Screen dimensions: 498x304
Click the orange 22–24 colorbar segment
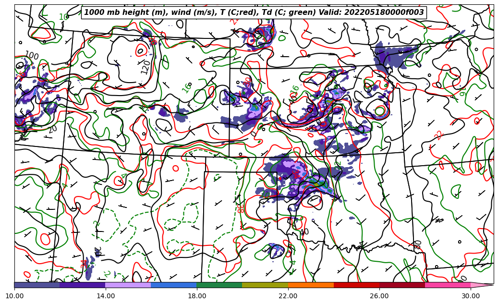(x=311, y=285)
